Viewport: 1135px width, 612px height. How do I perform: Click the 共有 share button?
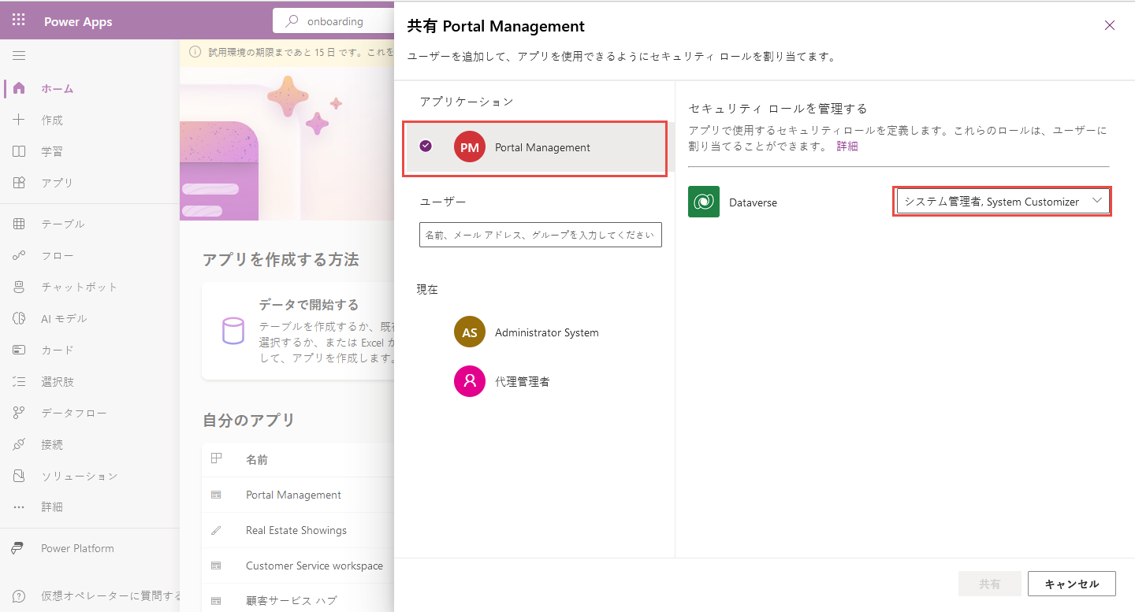pyautogui.click(x=990, y=584)
